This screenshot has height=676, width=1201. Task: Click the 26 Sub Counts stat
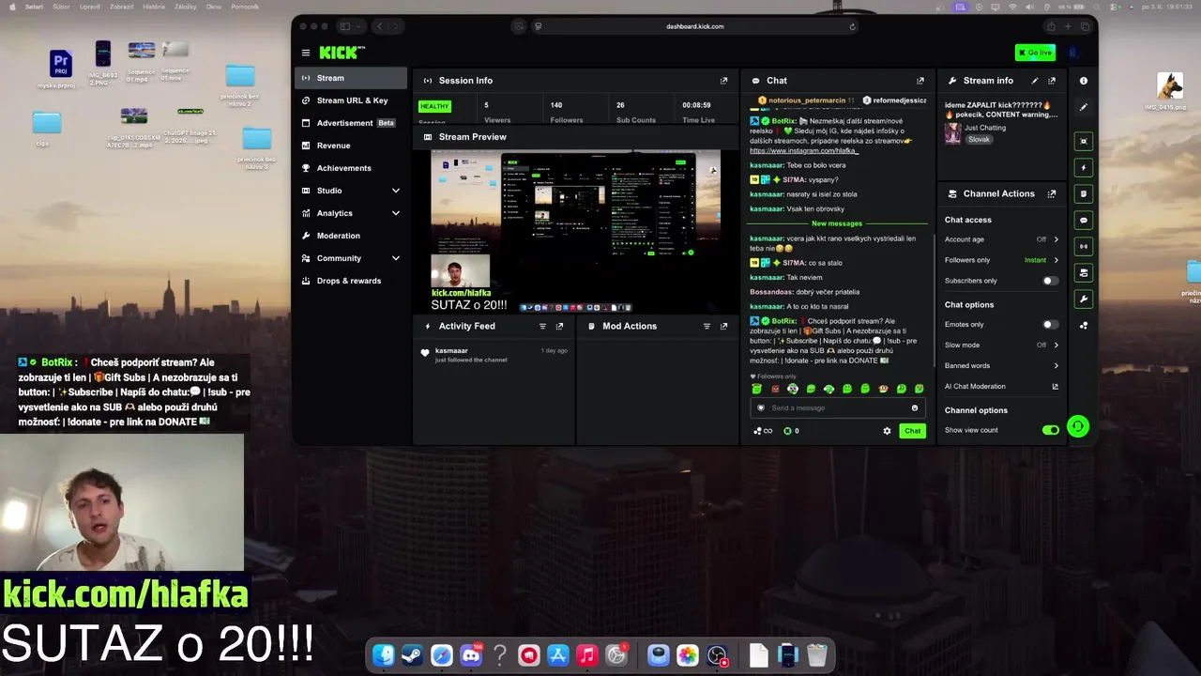tap(635, 113)
